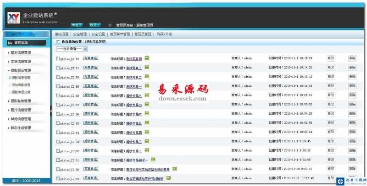Screen dimensions: 367x186
Task: Click green image icon beside 婚纱作品六
Action: click(147, 113)
